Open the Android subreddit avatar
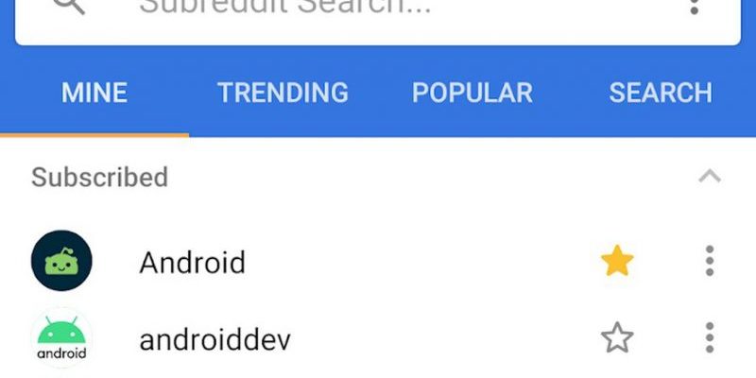The image size is (756, 378). tap(61, 261)
